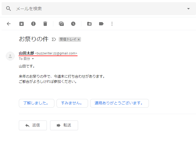This screenshot has height=144, width=196.
Task: Open the Labels icon in toolbar
Action: coord(101,24)
